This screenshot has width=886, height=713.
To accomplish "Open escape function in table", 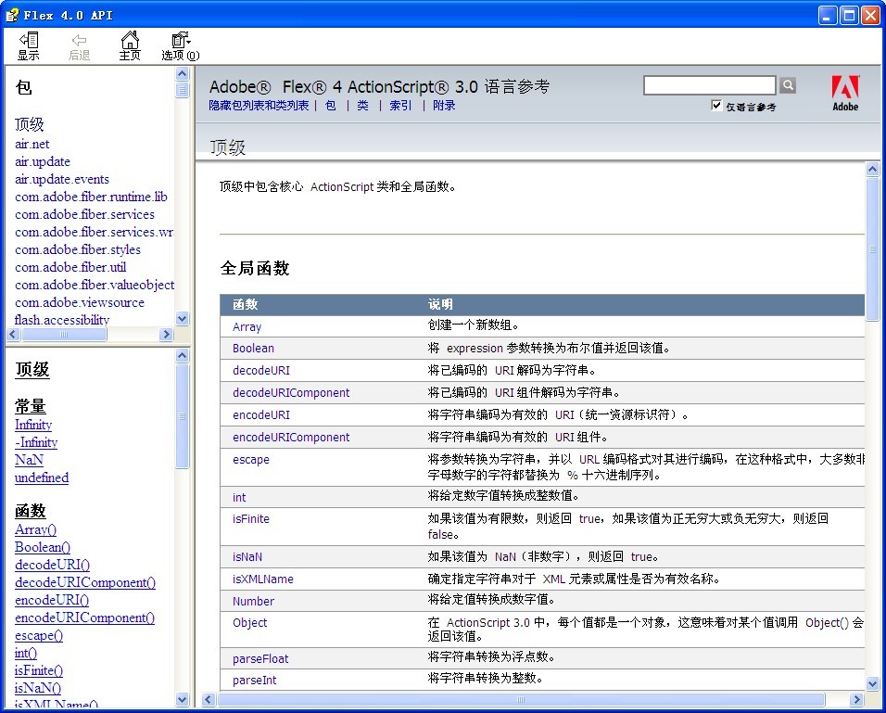I will pos(251,460).
